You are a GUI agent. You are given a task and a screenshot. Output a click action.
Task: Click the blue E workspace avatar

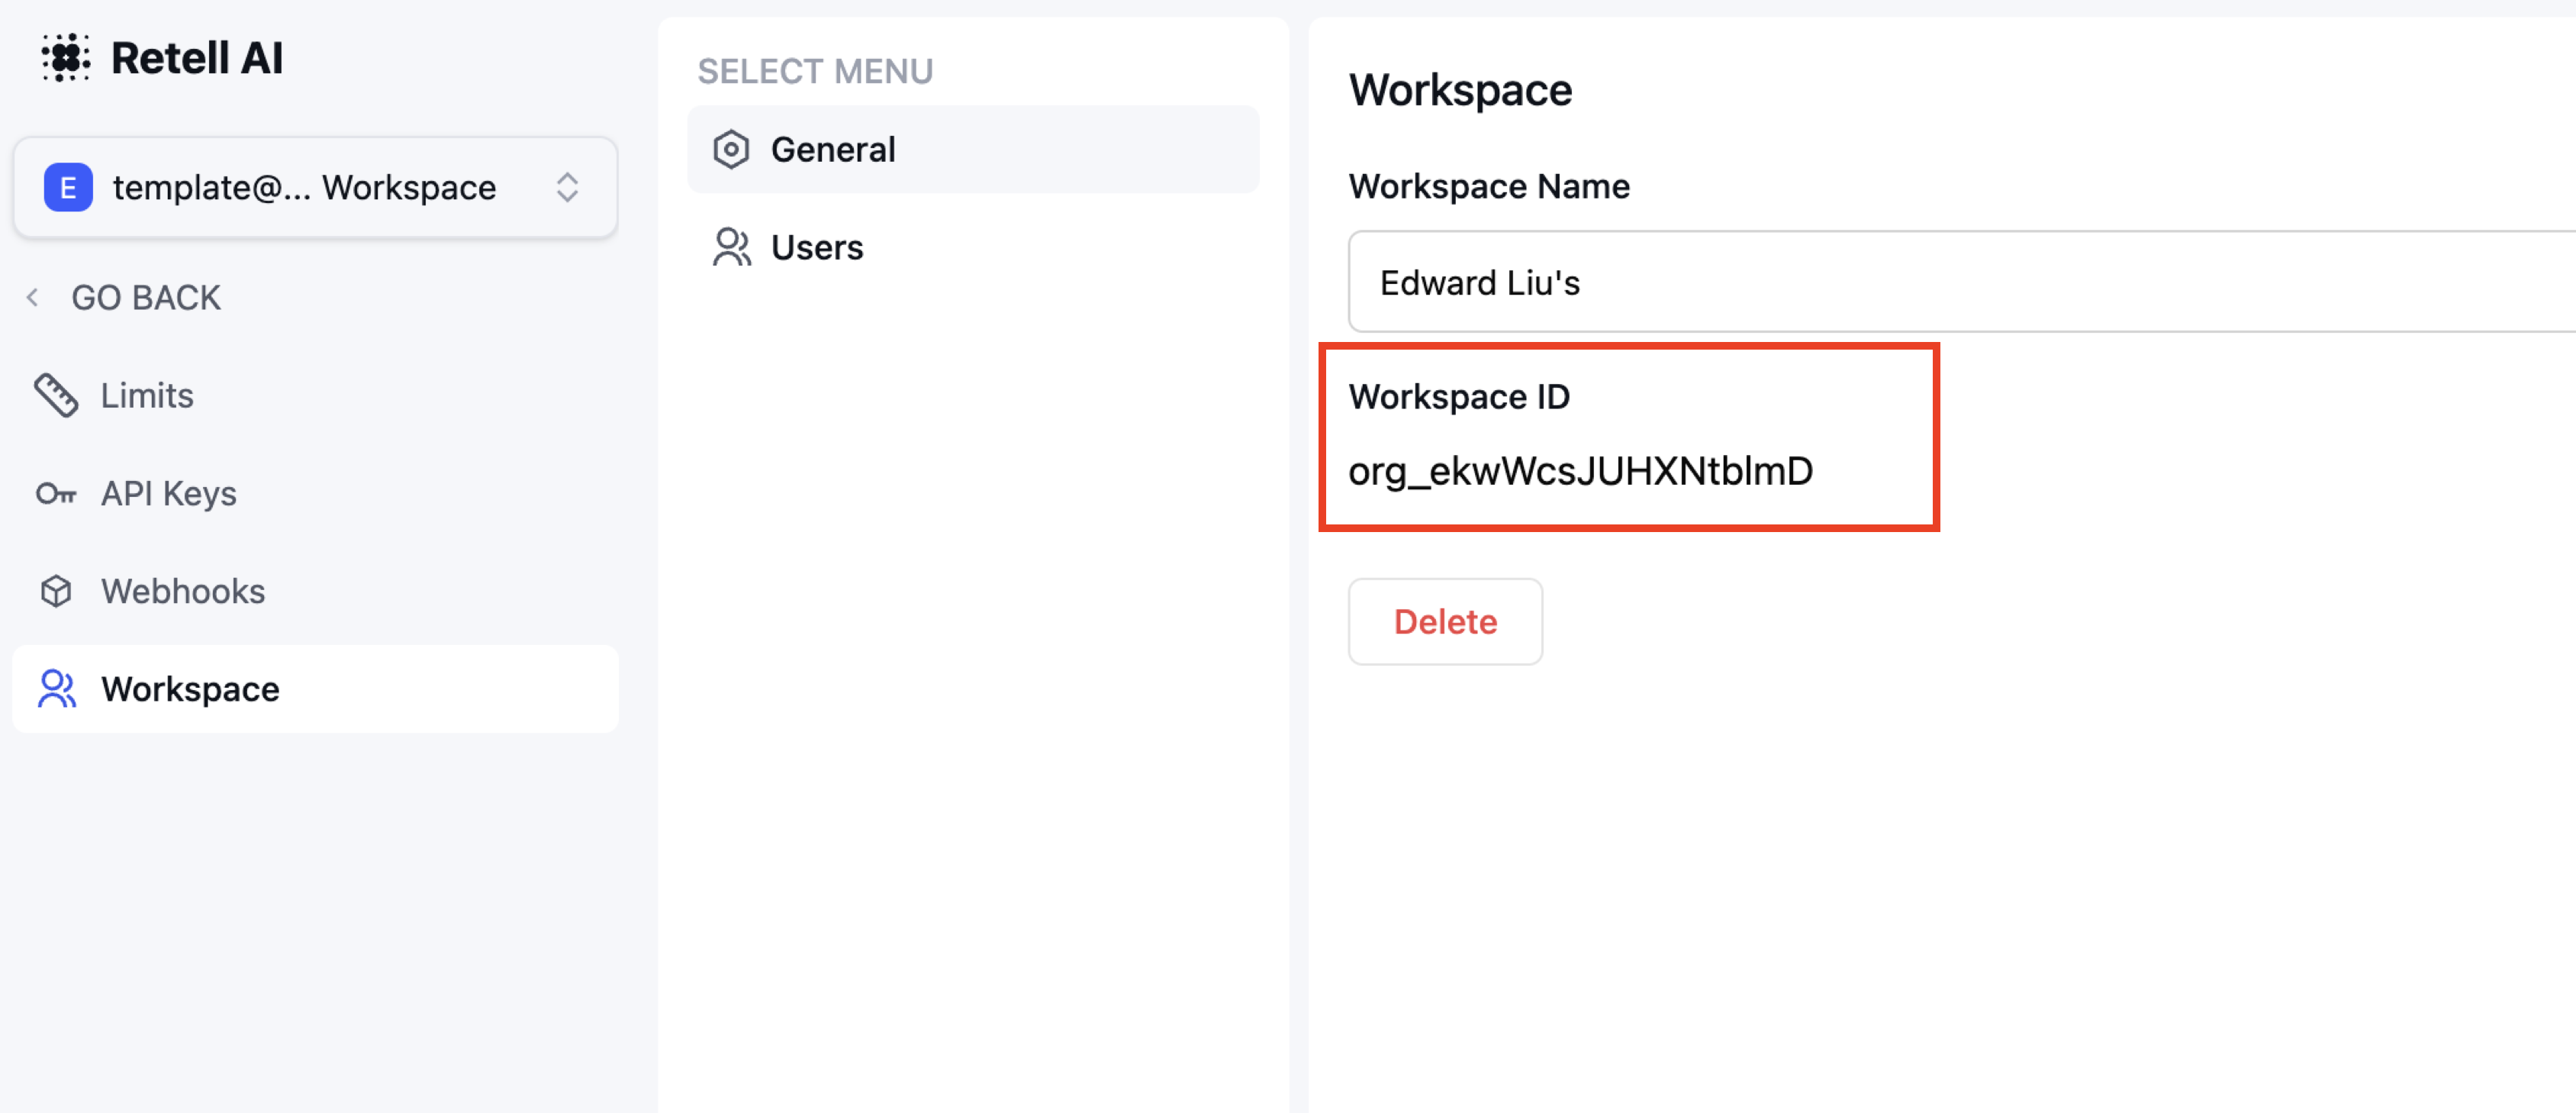tap(68, 188)
